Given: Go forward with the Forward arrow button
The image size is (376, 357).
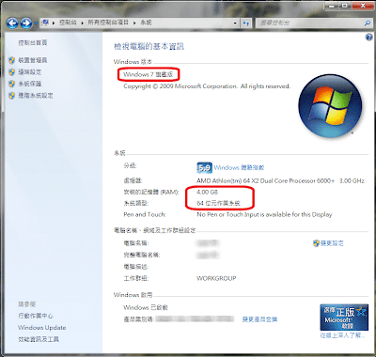Looking at the screenshot, I should click(x=26, y=23).
